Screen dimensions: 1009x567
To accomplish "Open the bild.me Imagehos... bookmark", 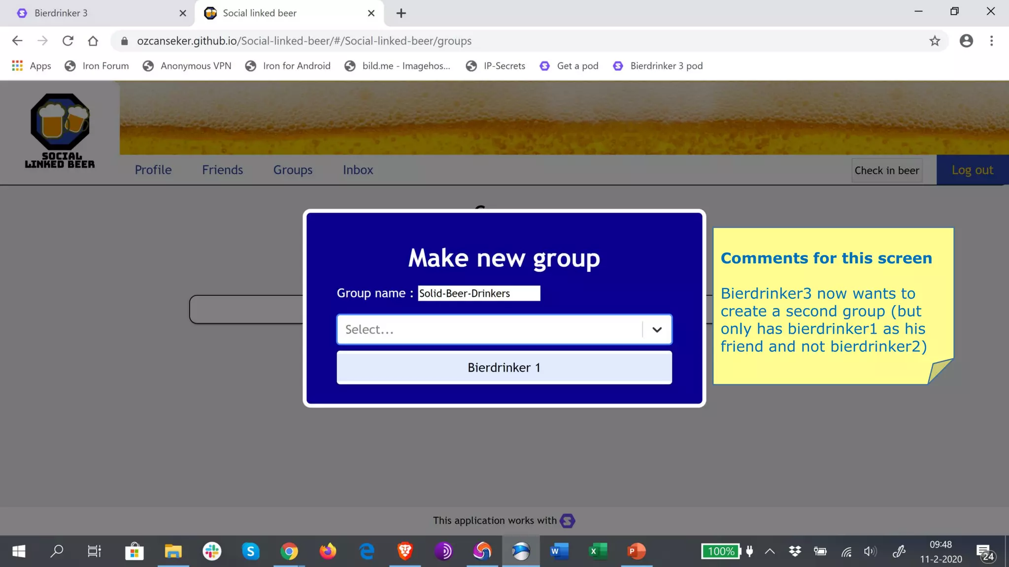I will point(397,66).
